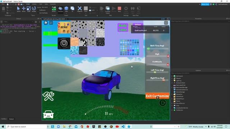Screen dimensions: 230x129
Task: Expand the Workspace node
Action: (172, 76)
